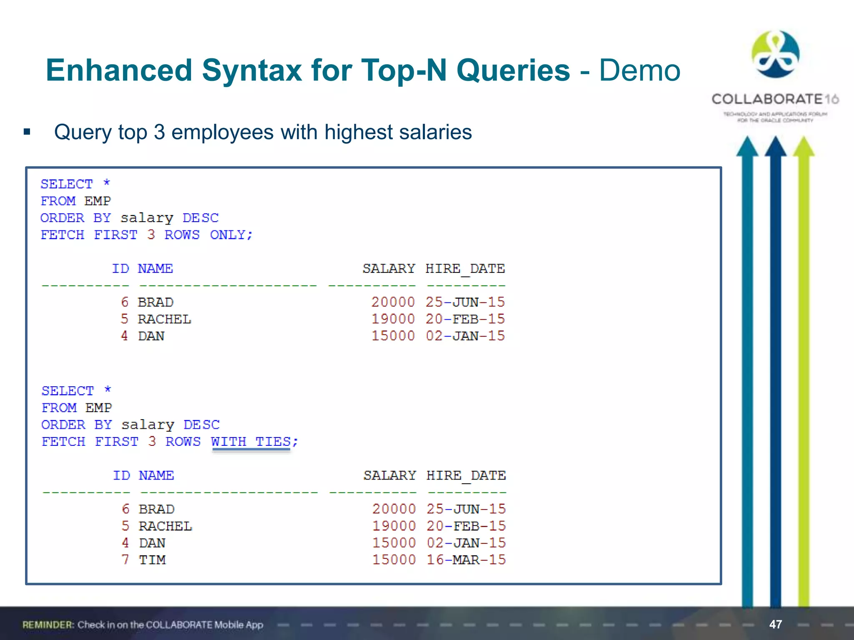Click the COLLABORATE 16 logo icon
The width and height of the screenshot is (854, 640).
(775, 54)
